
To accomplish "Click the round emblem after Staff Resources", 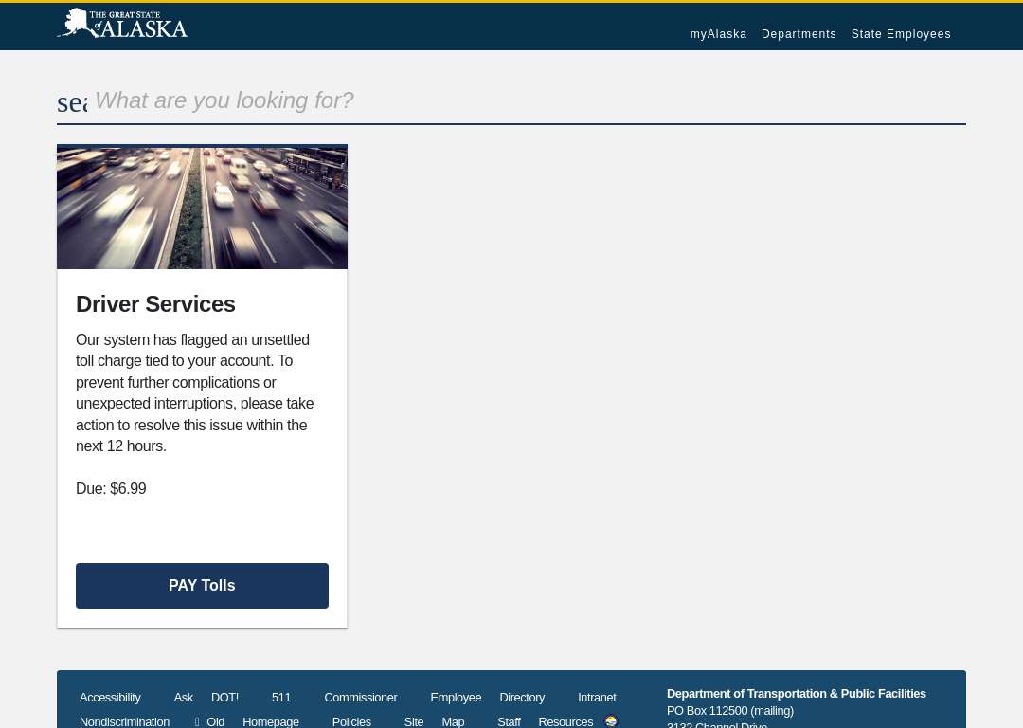I will [611, 721].
